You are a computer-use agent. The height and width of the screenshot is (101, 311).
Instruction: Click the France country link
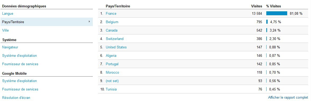[111, 14]
